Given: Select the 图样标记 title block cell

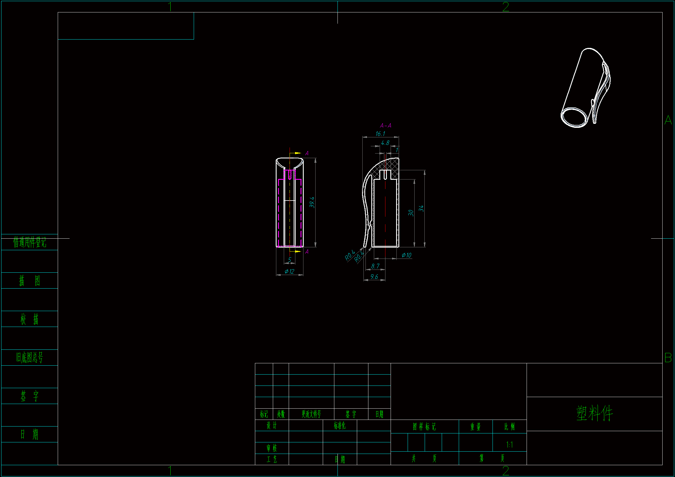Looking at the screenshot, I should (x=424, y=427).
